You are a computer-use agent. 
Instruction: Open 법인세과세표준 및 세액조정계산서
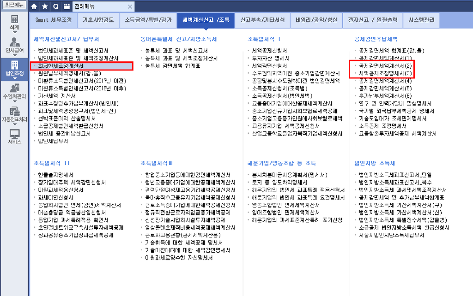tap(78, 58)
